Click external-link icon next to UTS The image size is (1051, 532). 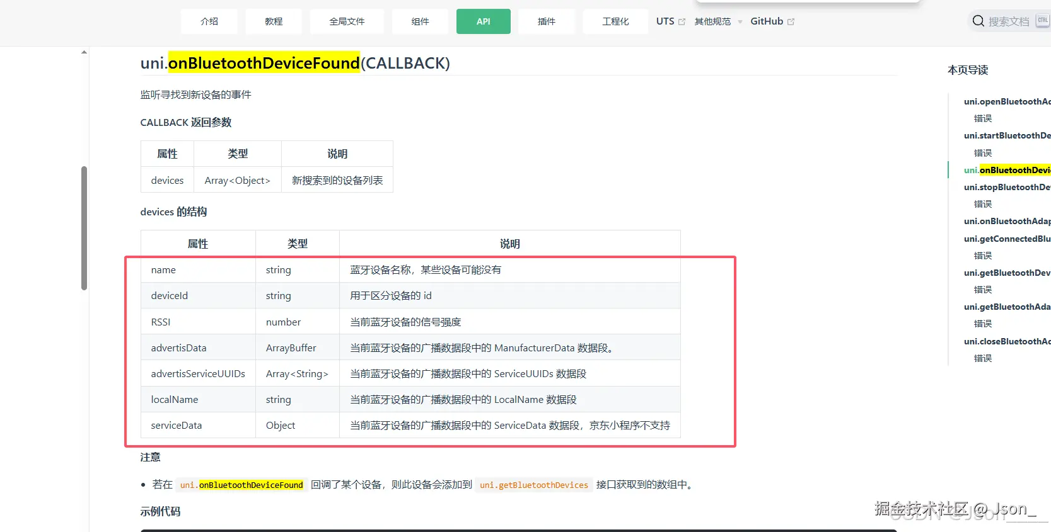click(682, 21)
